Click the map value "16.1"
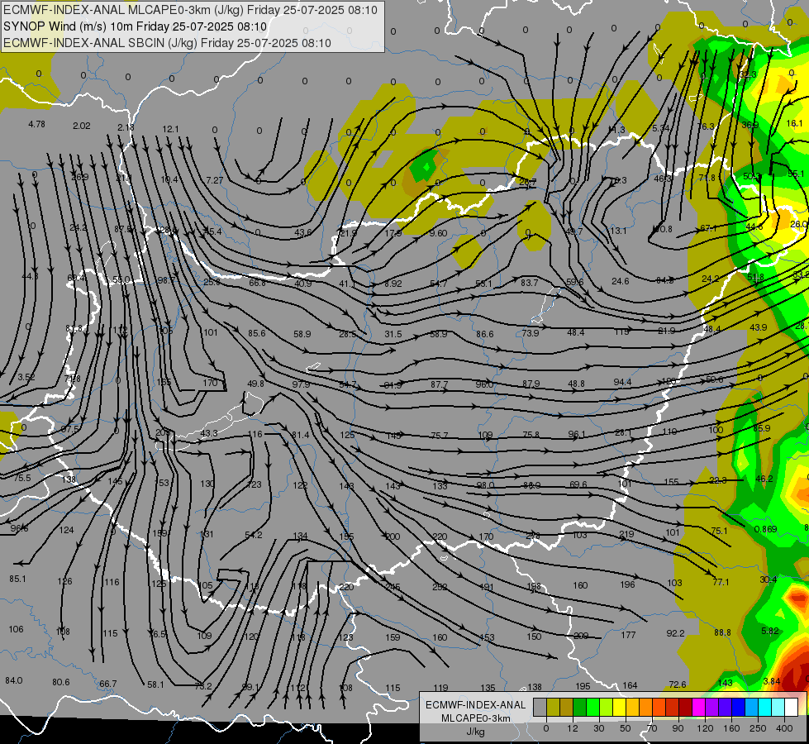809x744 pixels. click(x=795, y=123)
